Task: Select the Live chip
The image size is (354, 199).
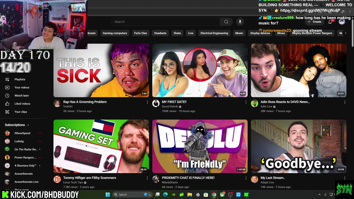Action: 191,33
